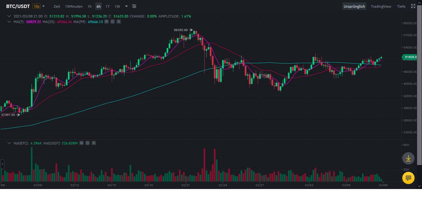Hide the volume indicator via eye icon

81,143
